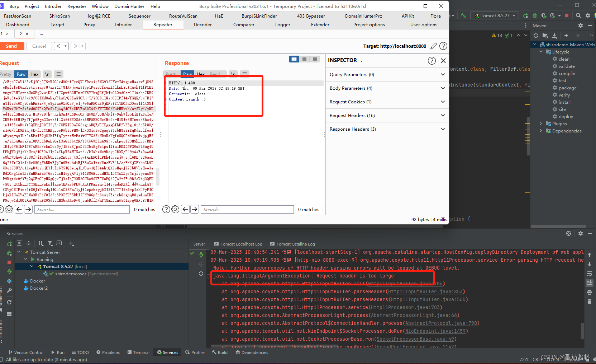Screen dimensions: 596x364
Task: Edit the target with the pencil icon
Action: (x=434, y=46)
